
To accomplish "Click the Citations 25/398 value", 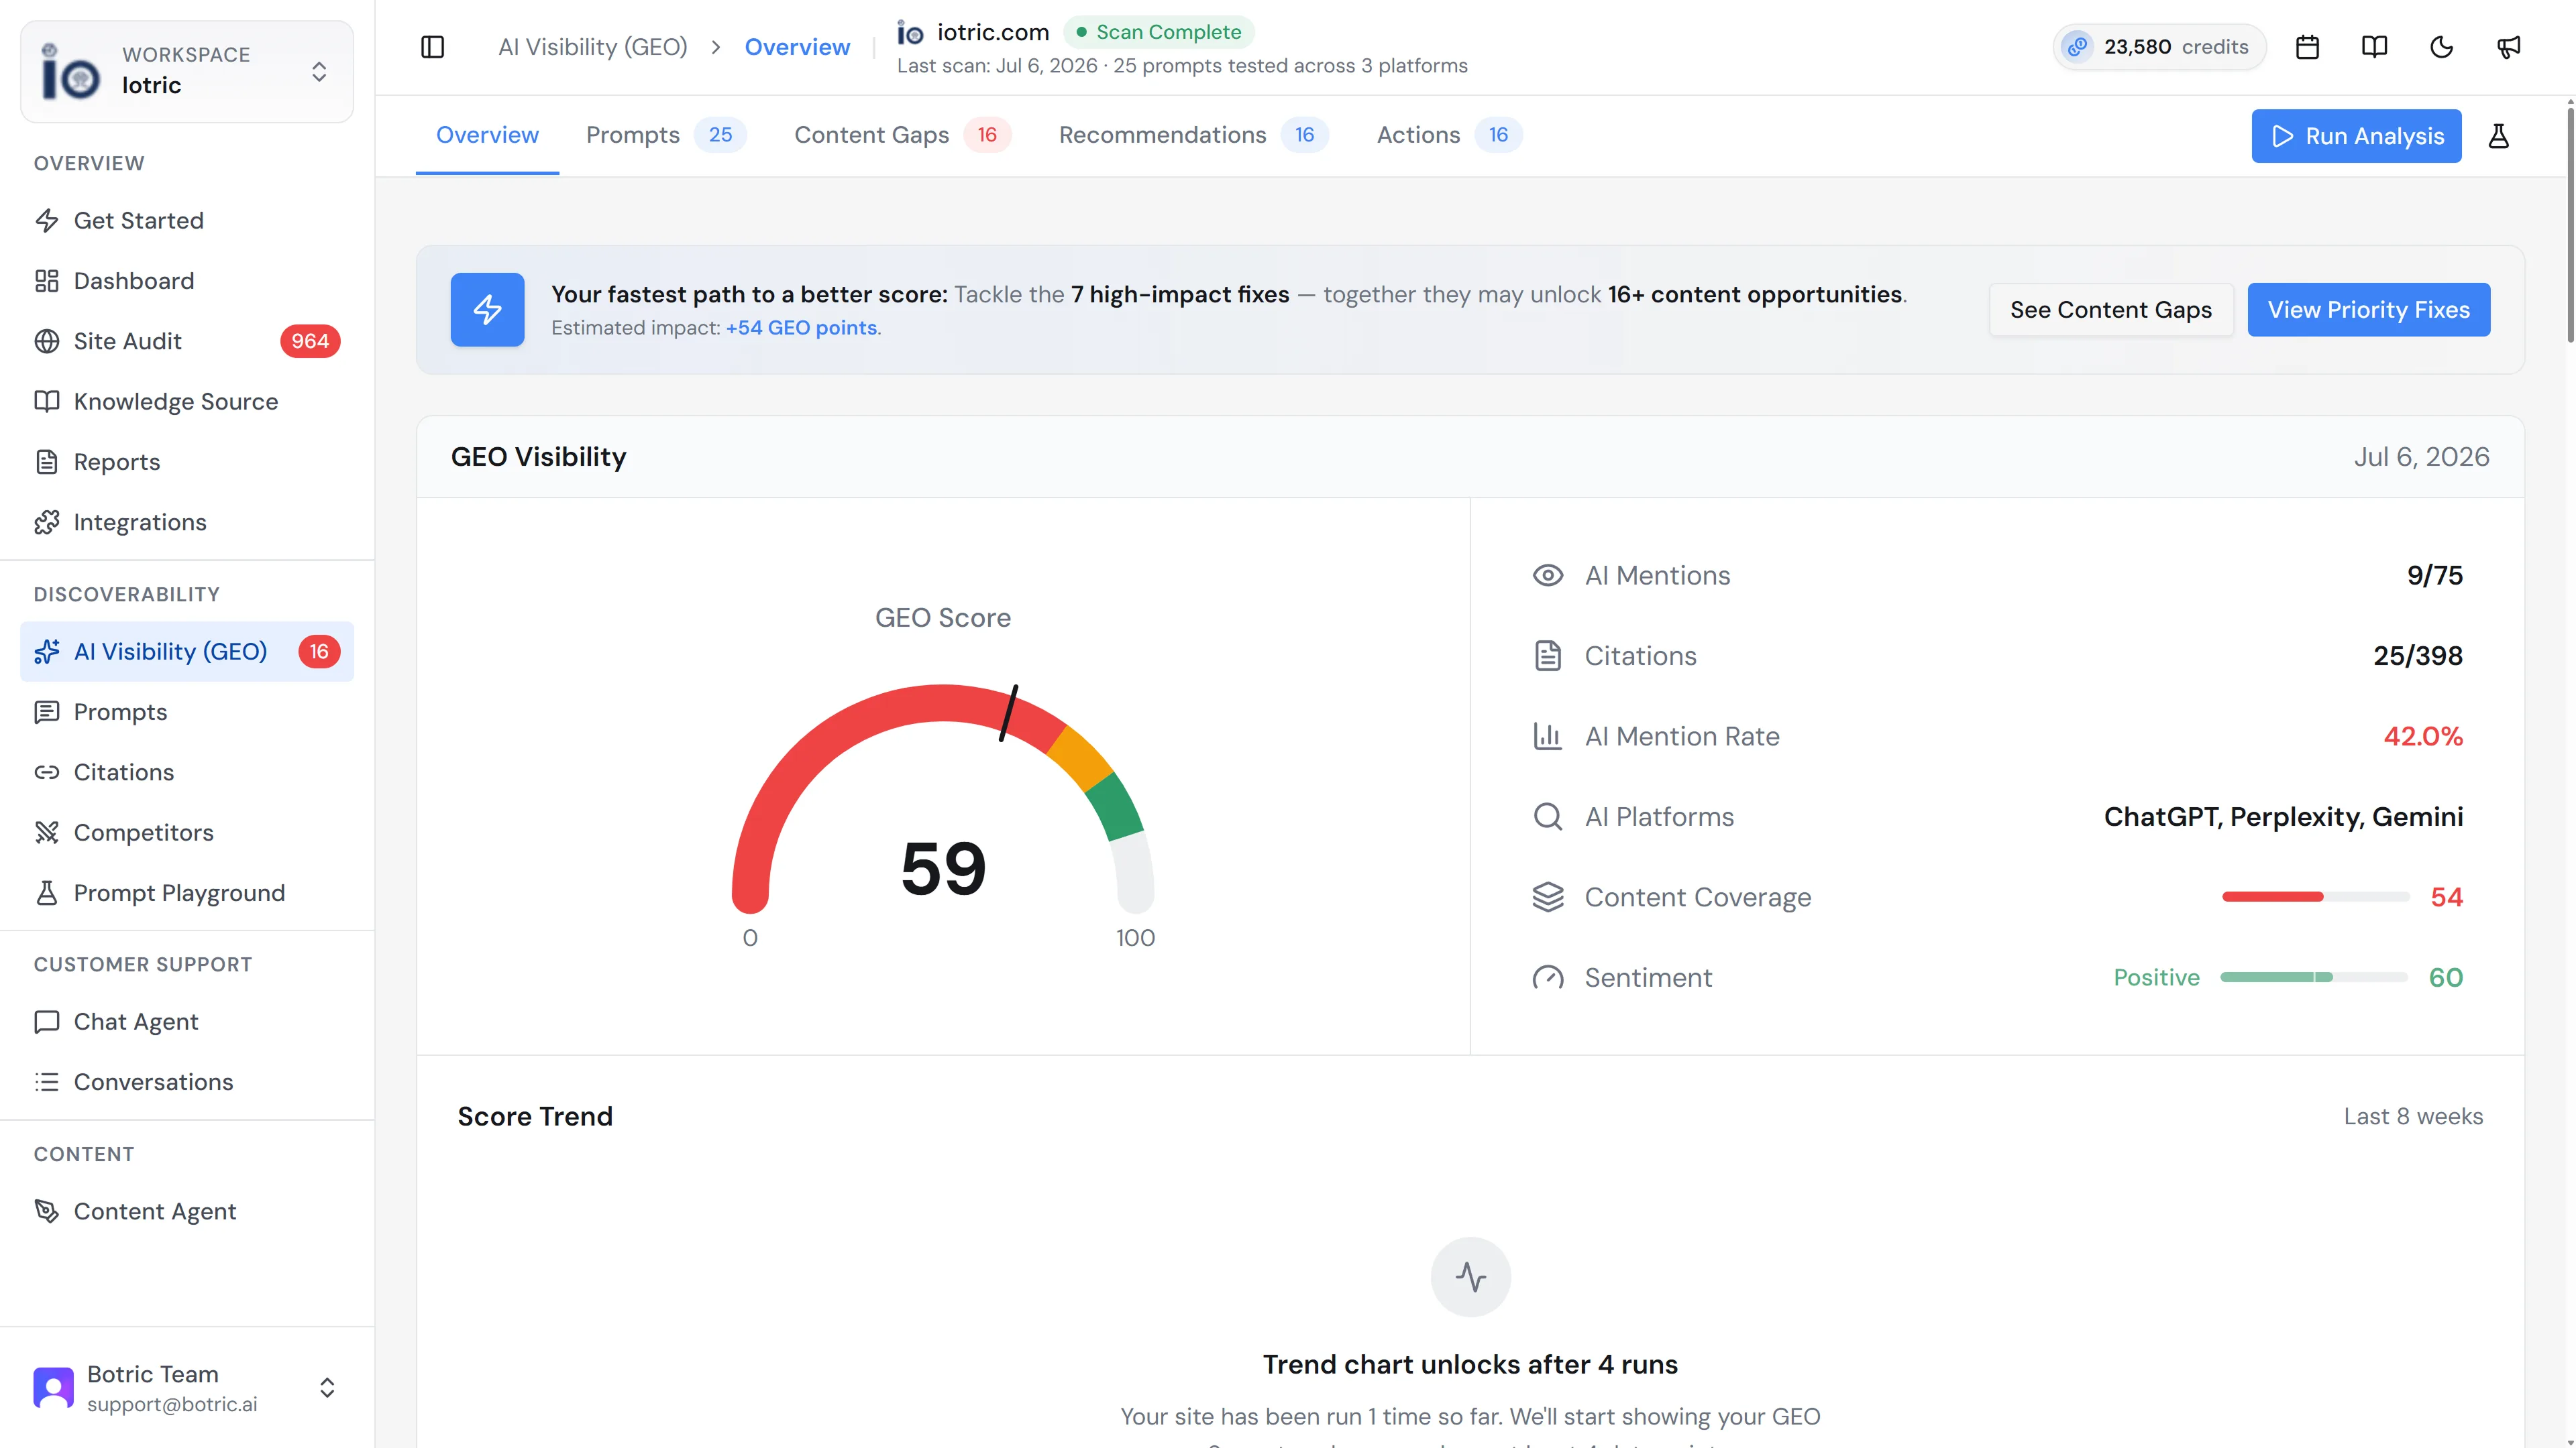I will (x=2418, y=656).
